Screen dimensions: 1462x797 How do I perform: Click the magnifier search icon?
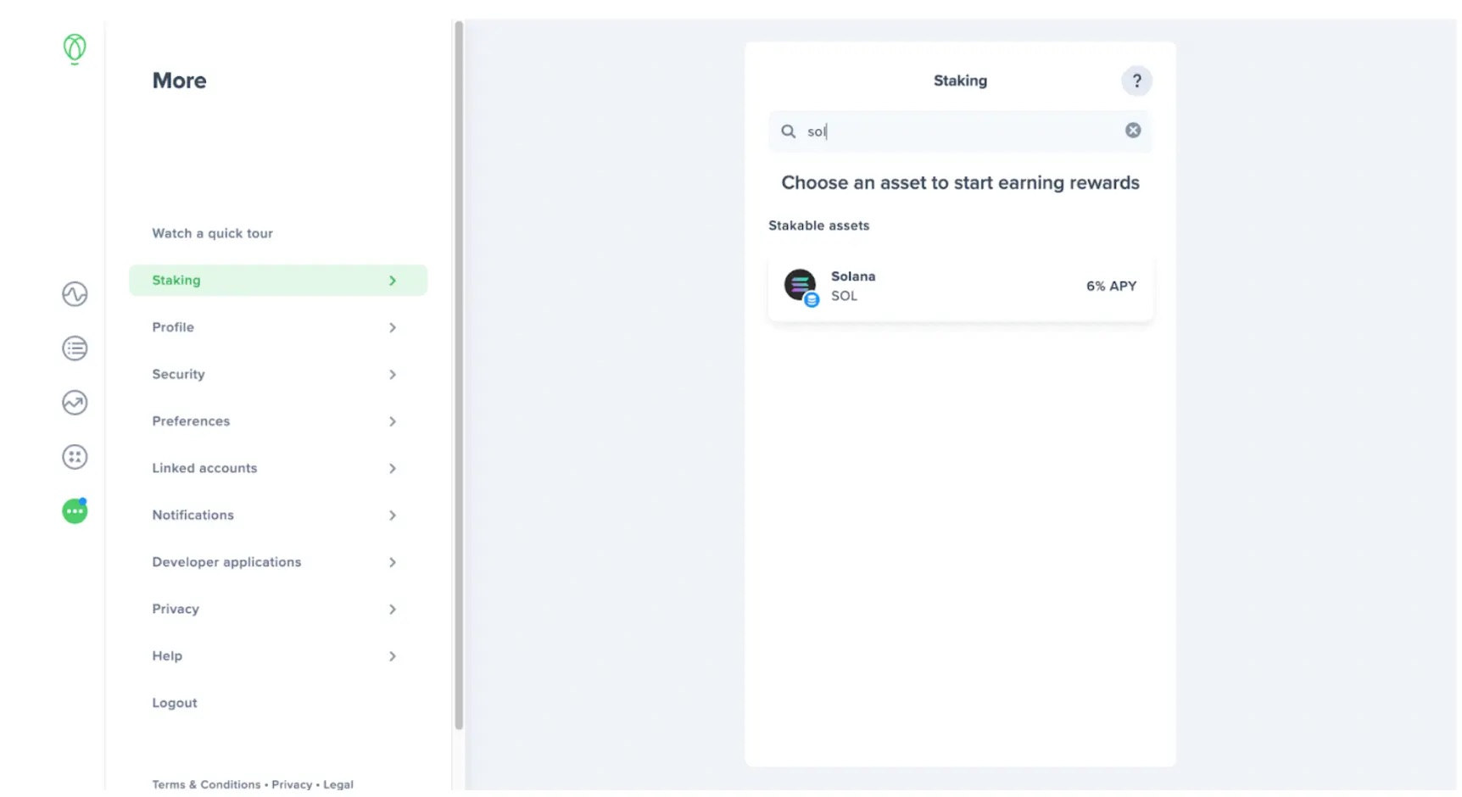click(x=788, y=131)
